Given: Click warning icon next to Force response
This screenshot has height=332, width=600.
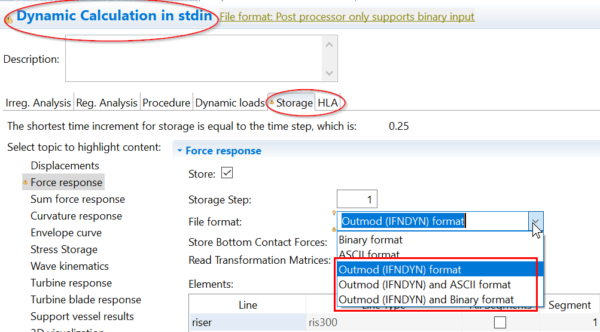Looking at the screenshot, I should tap(25, 182).
